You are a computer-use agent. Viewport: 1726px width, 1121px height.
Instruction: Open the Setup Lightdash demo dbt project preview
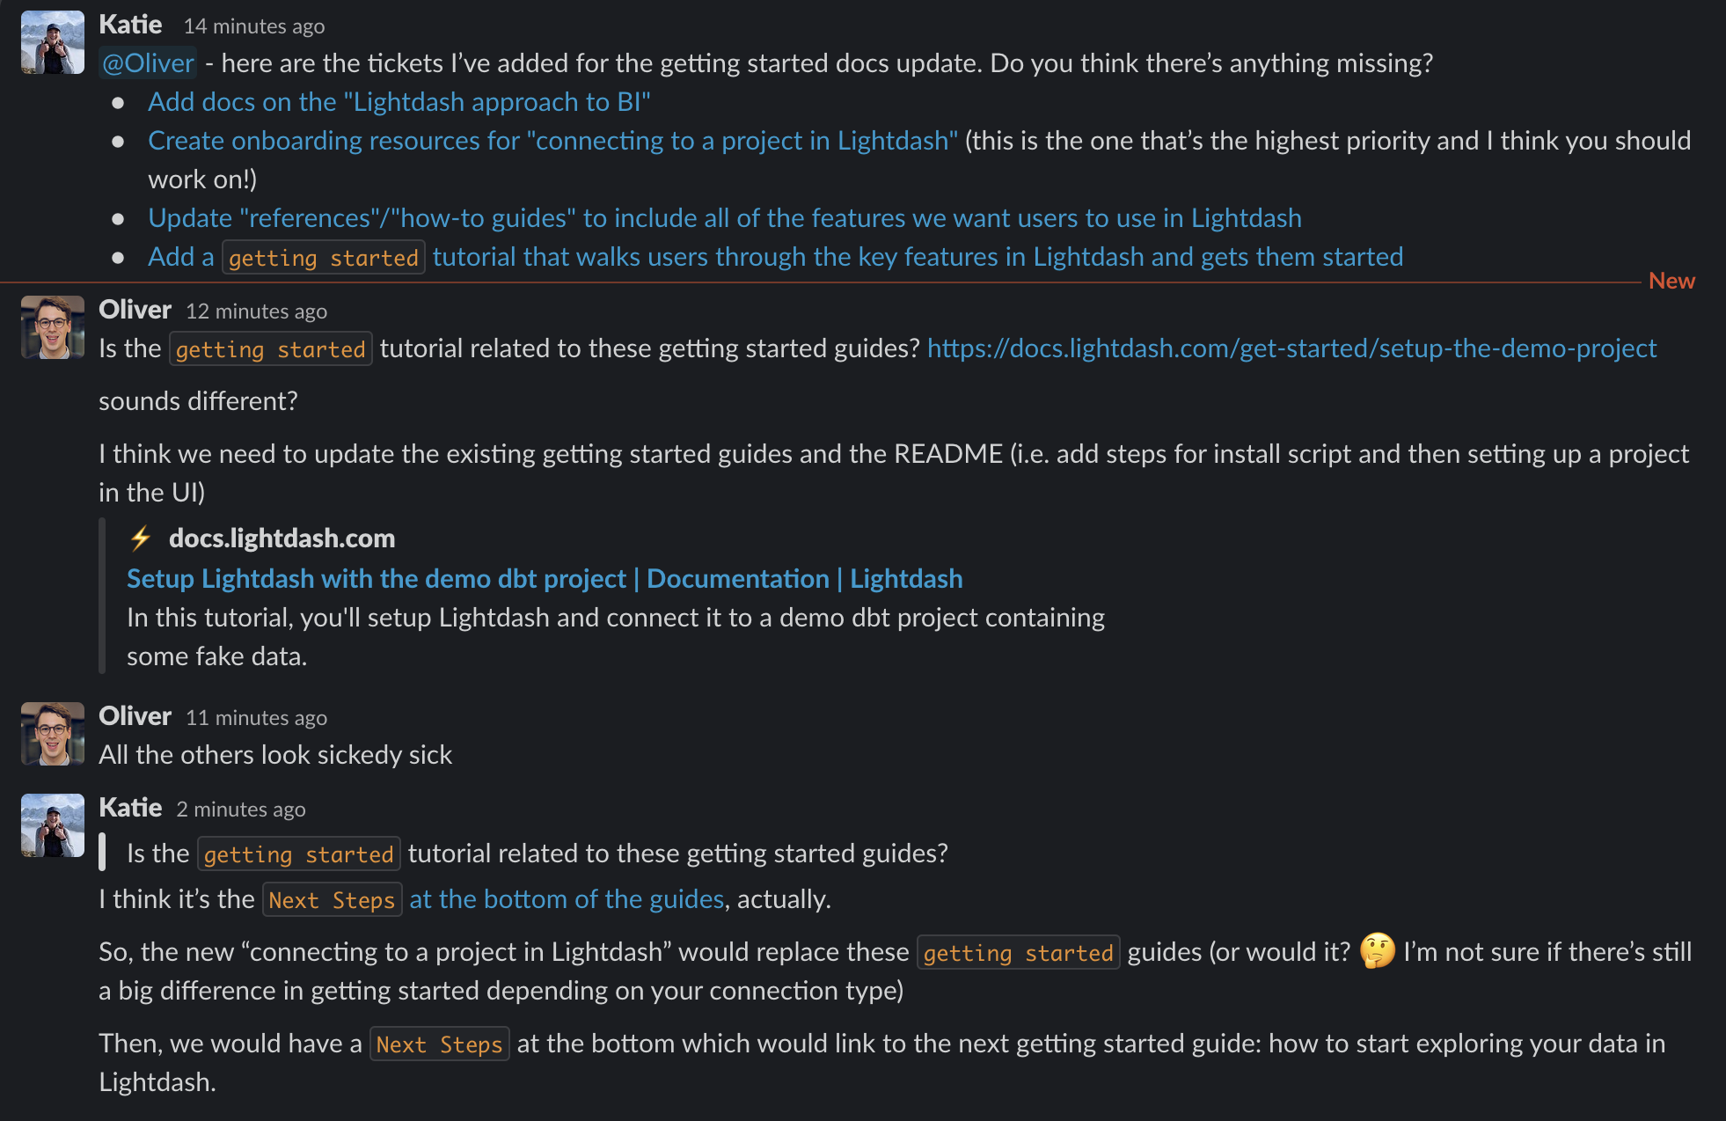[x=545, y=578]
